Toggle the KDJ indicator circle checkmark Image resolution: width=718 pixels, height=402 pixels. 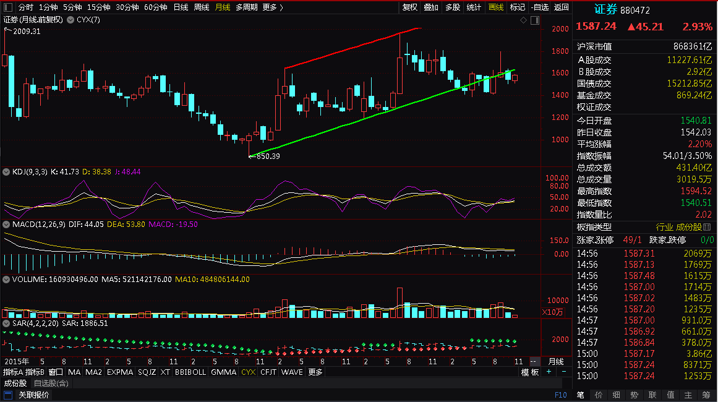tap(6, 172)
